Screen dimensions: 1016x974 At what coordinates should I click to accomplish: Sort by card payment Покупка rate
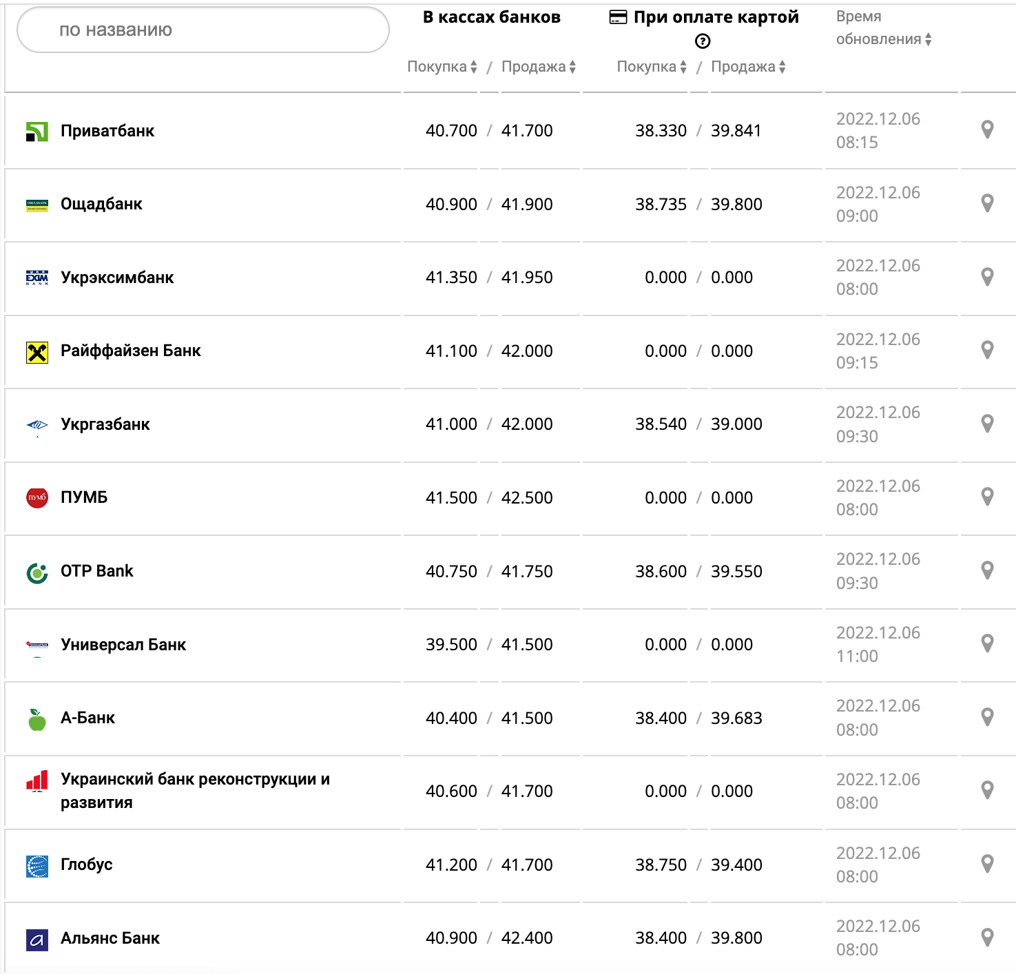(652, 67)
